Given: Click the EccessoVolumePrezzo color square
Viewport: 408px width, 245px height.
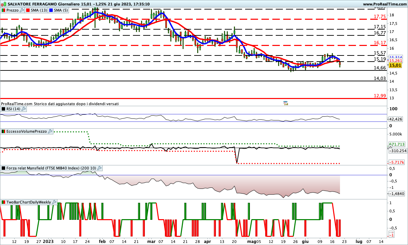Looking at the screenshot, I should [x=3, y=131].
